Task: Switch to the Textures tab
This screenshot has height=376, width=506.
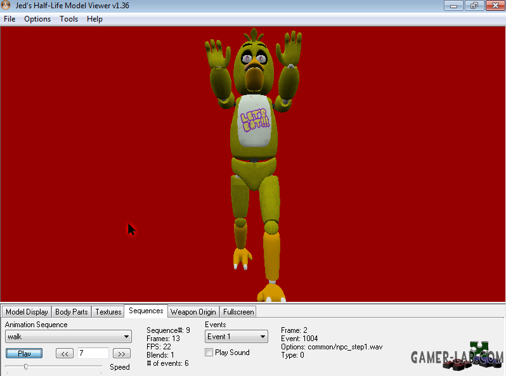Action: point(108,312)
